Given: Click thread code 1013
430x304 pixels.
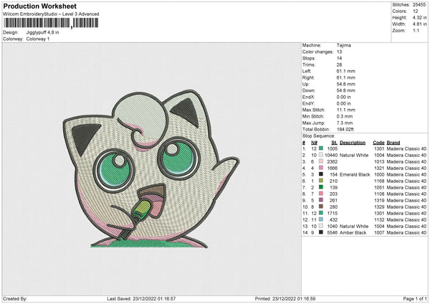Looking at the screenshot, I should pyautogui.click(x=379, y=161).
